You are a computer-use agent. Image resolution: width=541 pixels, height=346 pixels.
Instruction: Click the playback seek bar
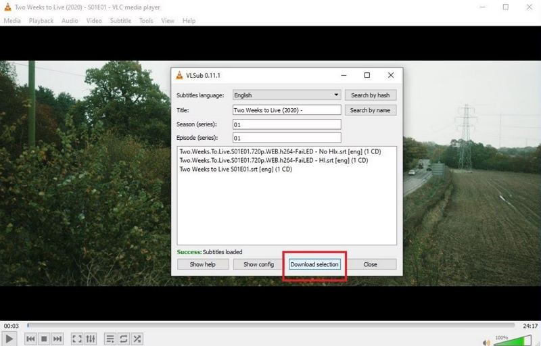point(271,325)
